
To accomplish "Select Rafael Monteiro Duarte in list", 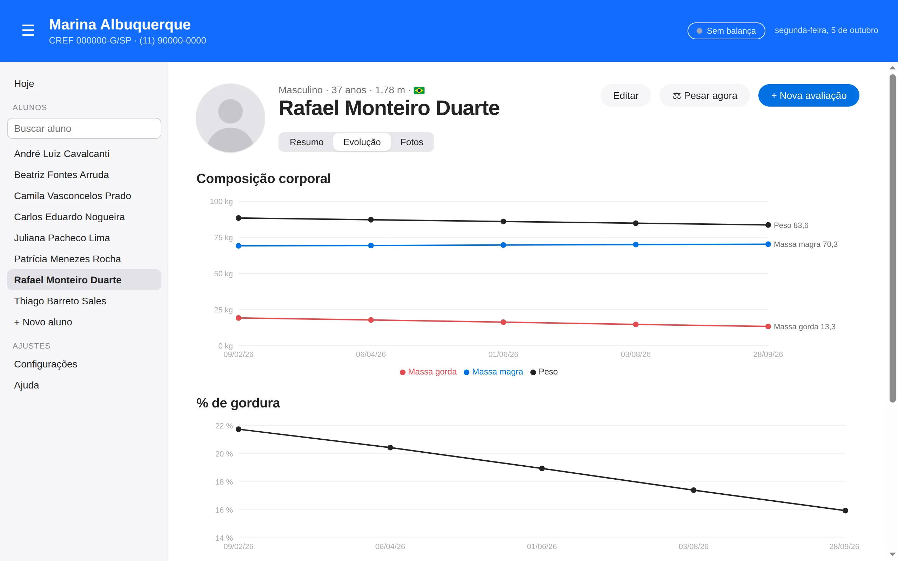I will pos(84,280).
